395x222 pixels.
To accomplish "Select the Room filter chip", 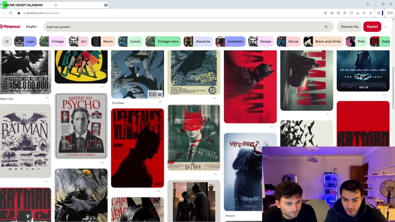I will click(x=103, y=41).
